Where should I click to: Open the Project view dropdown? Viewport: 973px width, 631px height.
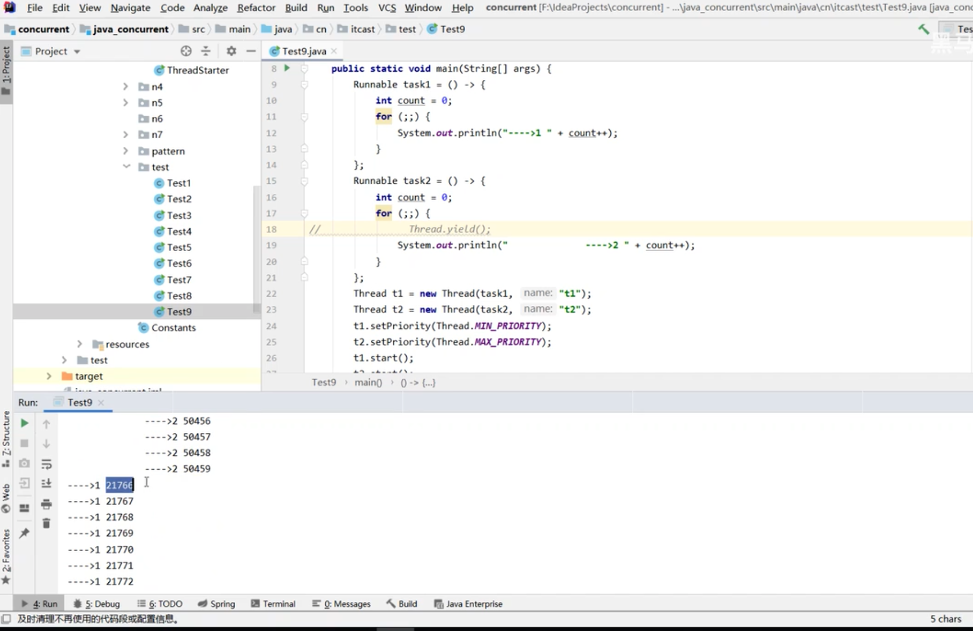click(x=77, y=51)
